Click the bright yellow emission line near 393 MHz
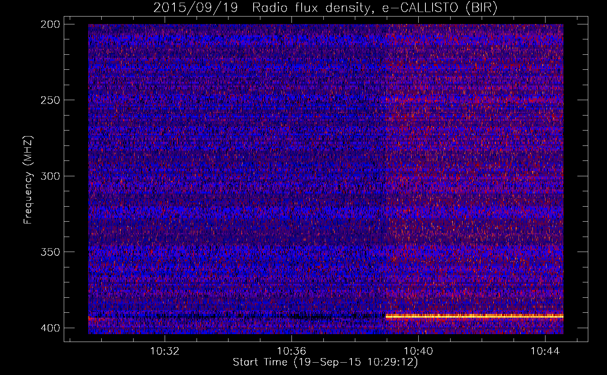 (475, 316)
